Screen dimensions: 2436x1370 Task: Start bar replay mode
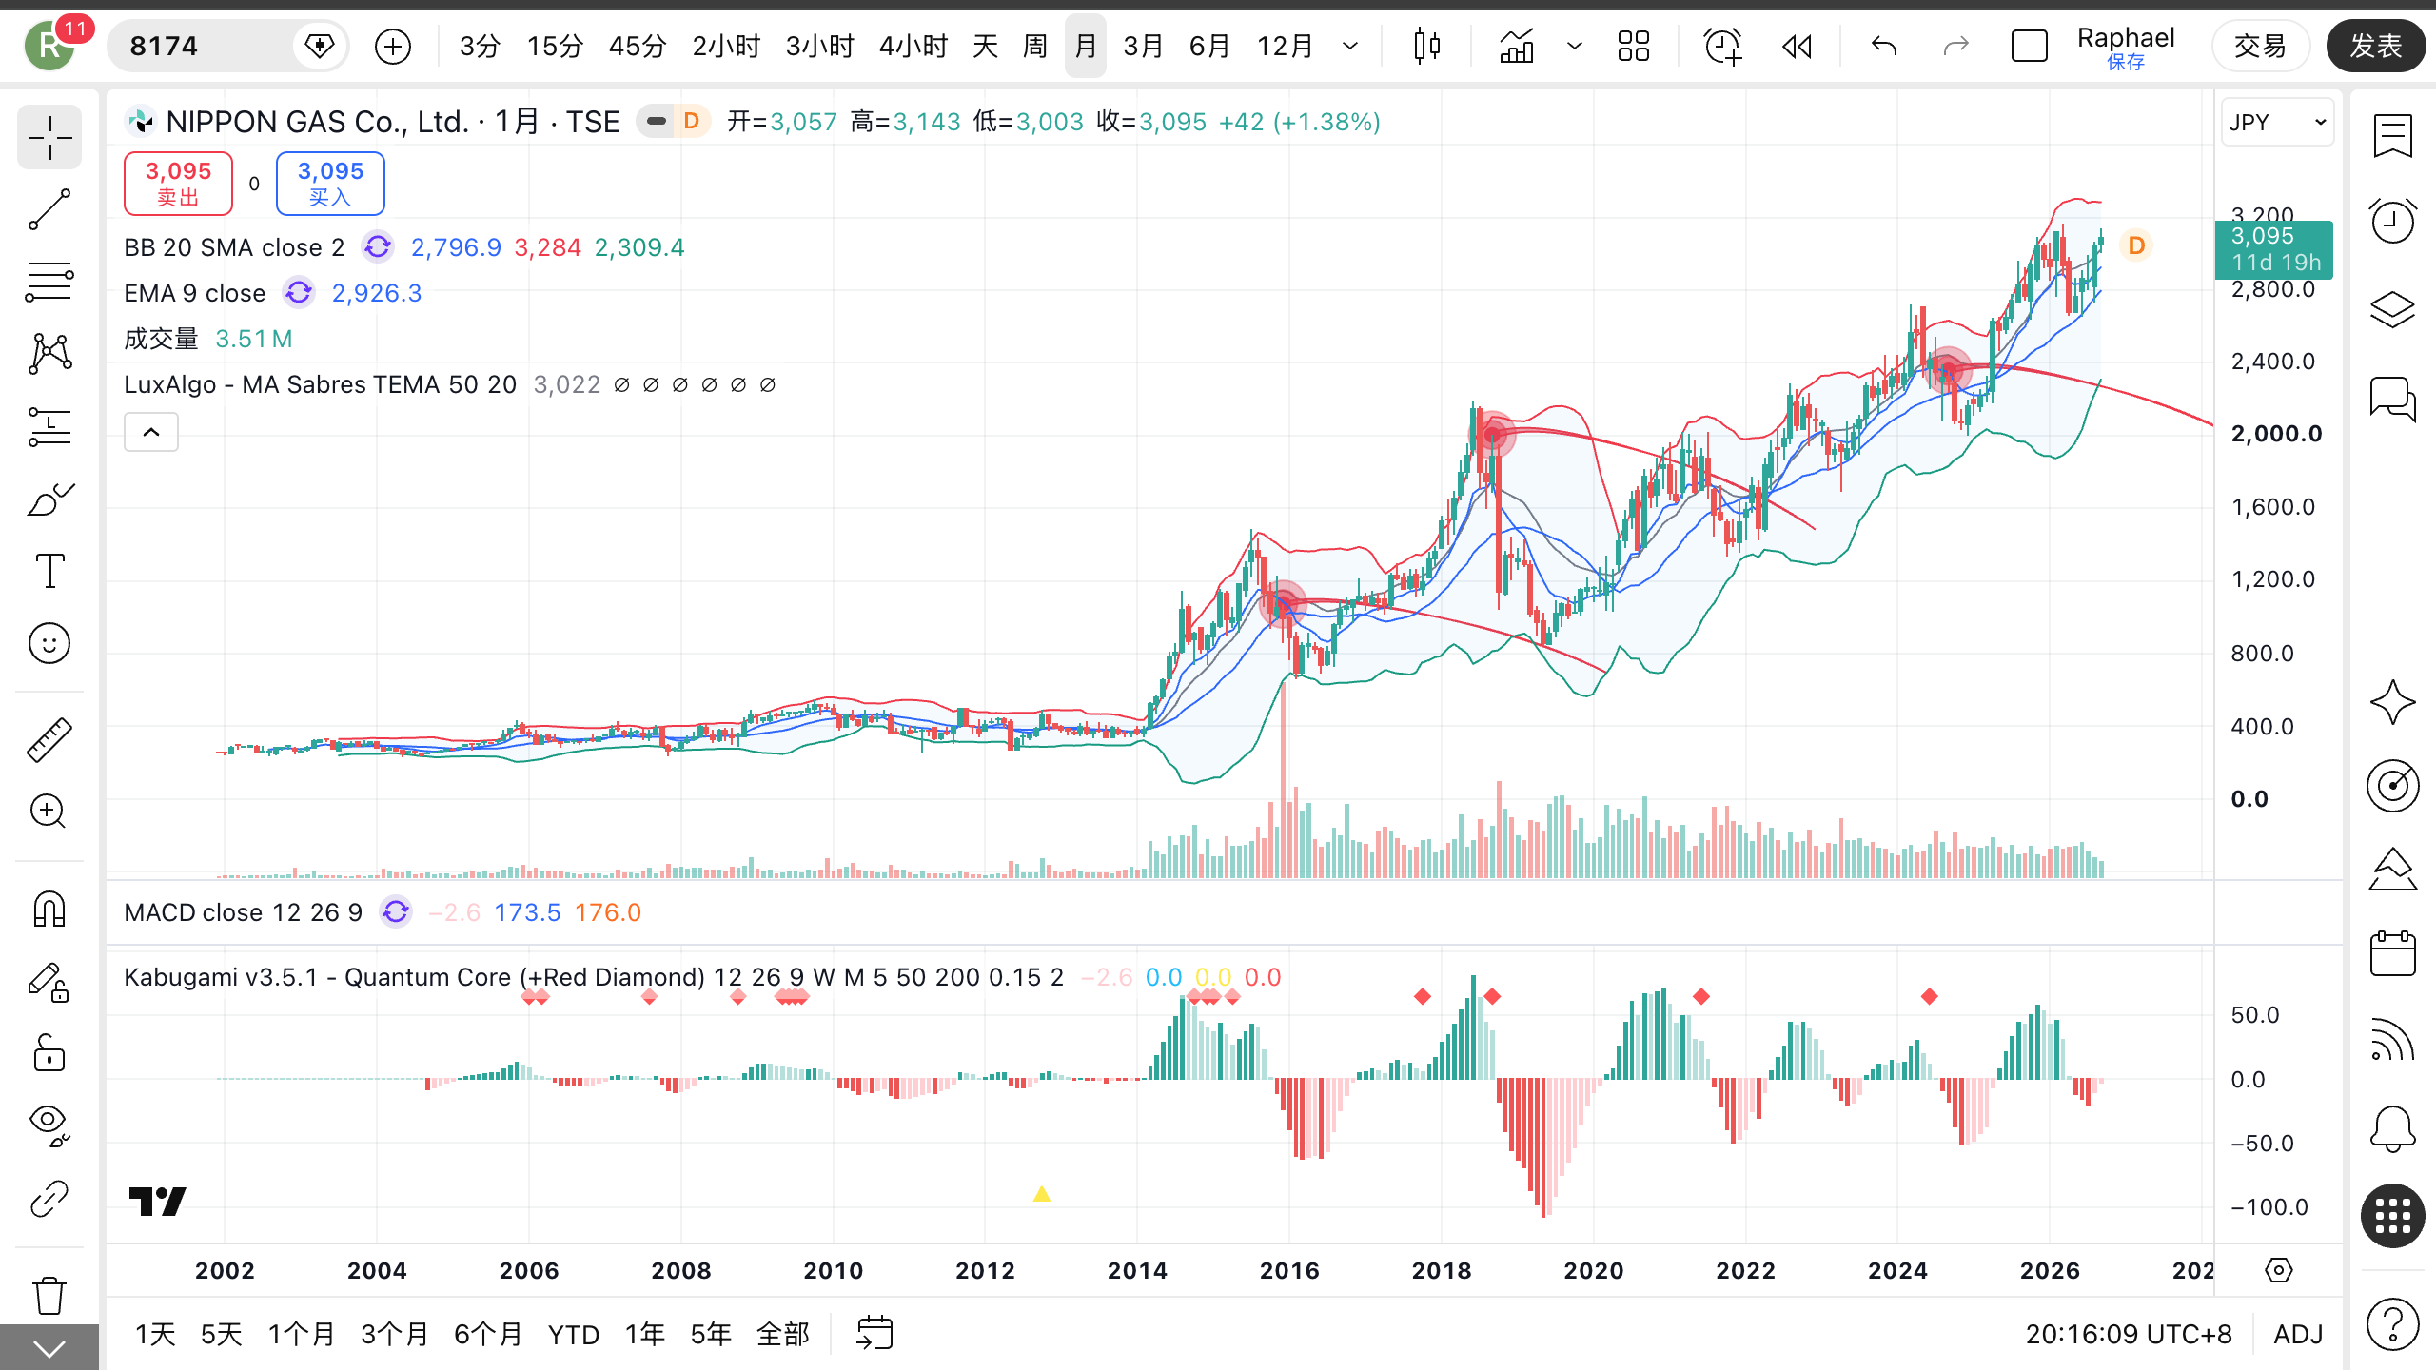pyautogui.click(x=1797, y=46)
